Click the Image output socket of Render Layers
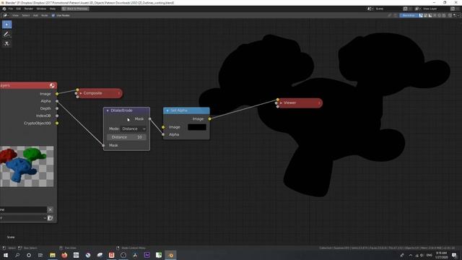 57,94
